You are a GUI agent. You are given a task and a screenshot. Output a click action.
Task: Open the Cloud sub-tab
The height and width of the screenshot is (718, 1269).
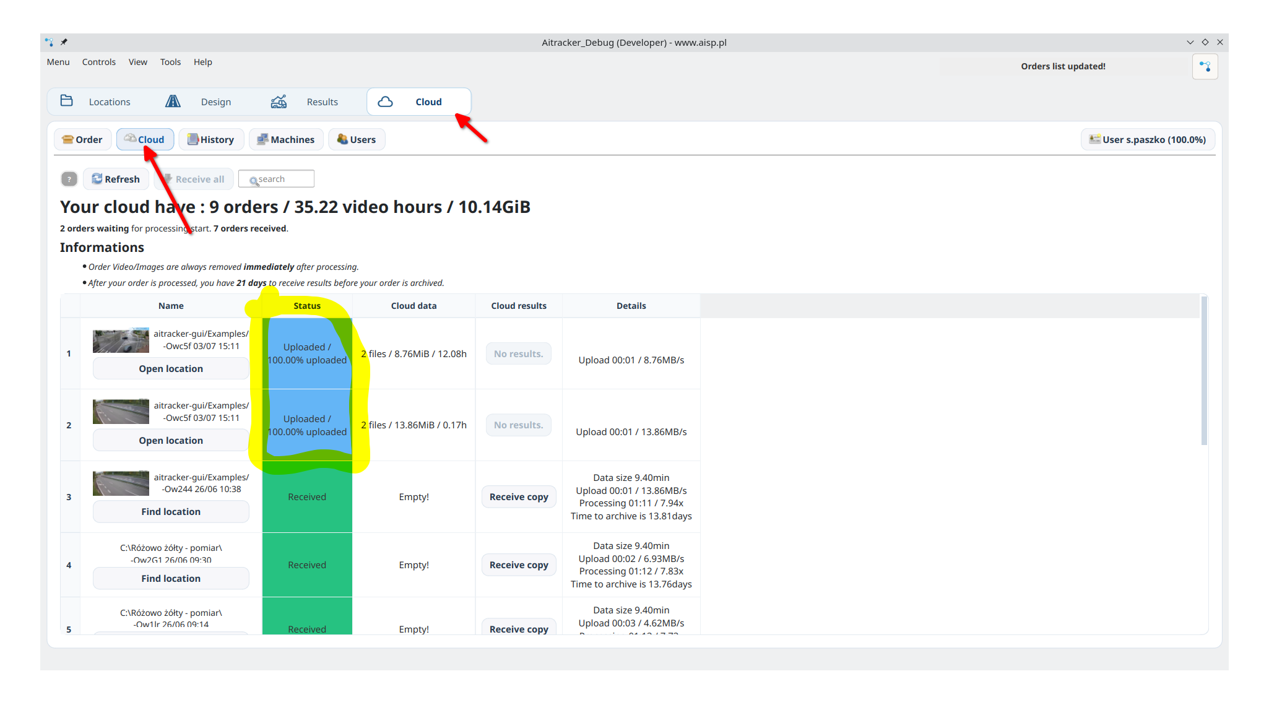pos(145,139)
